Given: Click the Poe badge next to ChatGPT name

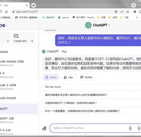Looking at the screenshot, I should point(64,52).
